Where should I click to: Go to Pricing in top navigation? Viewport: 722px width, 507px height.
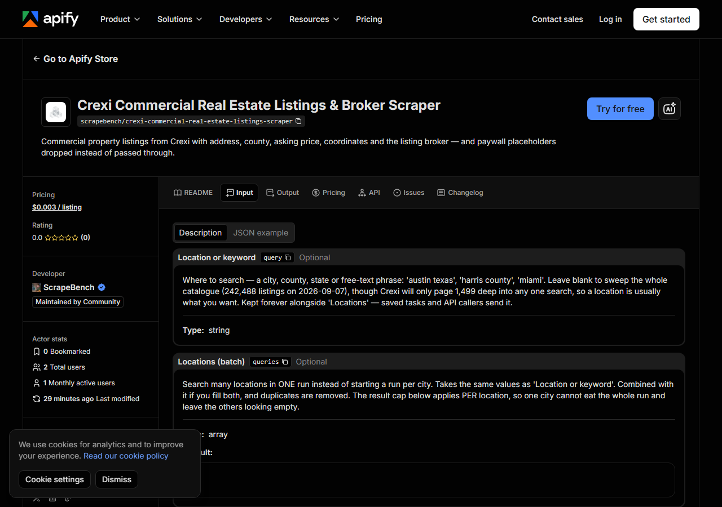(x=369, y=19)
